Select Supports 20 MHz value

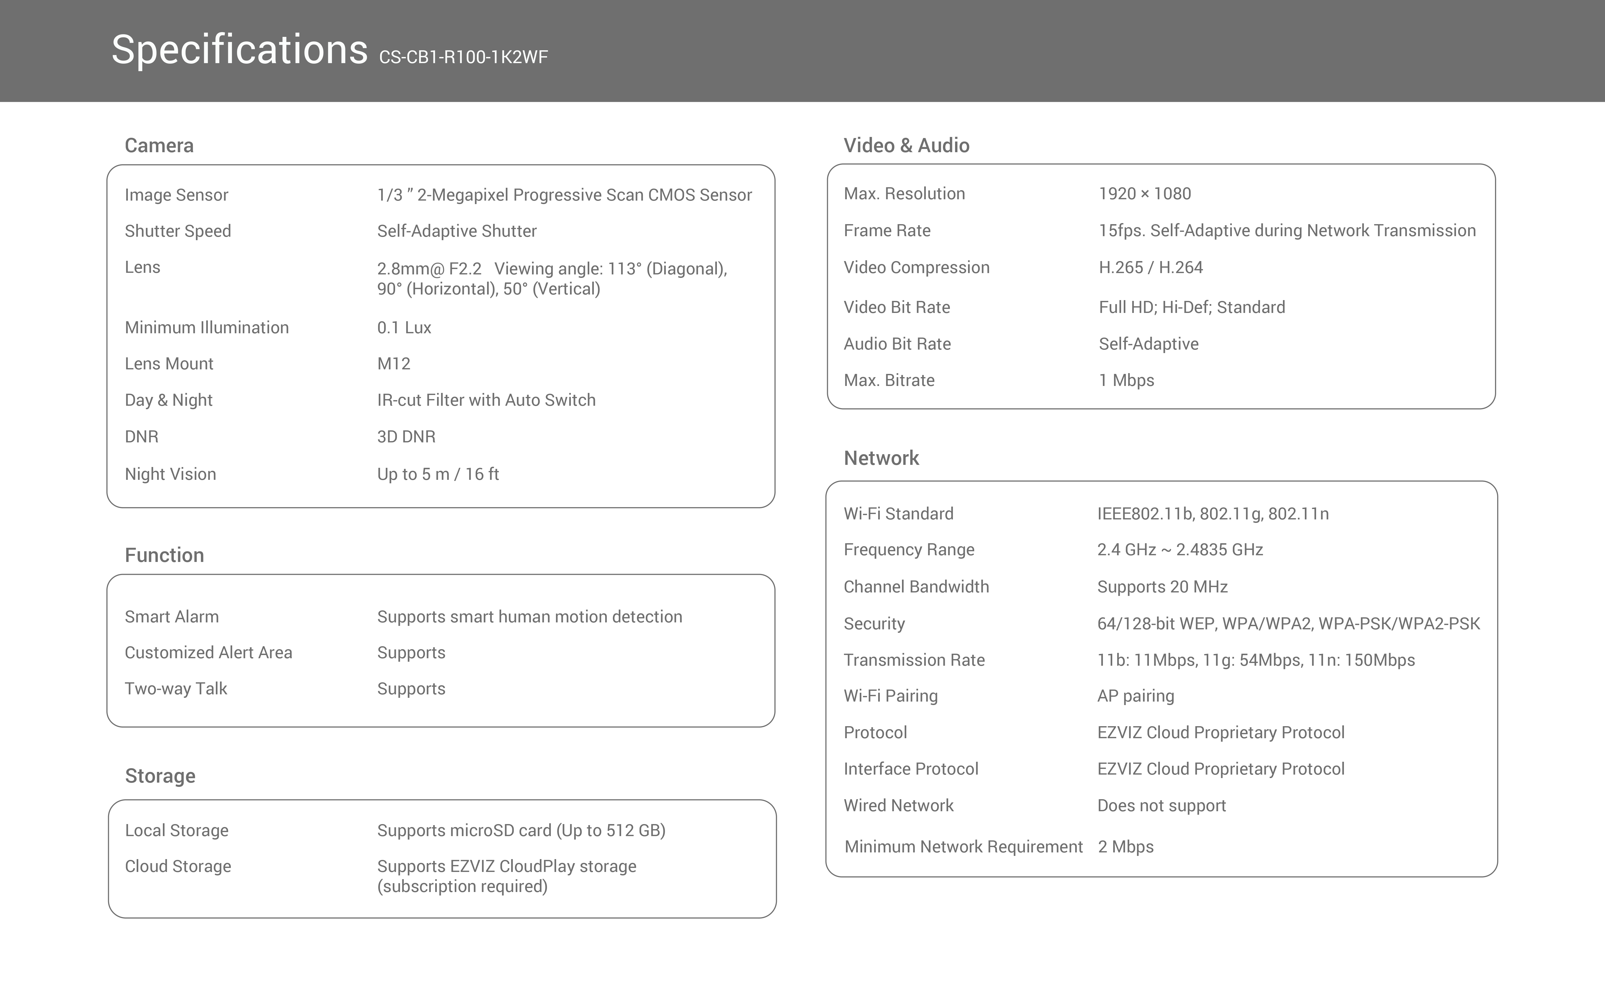pos(1163,587)
